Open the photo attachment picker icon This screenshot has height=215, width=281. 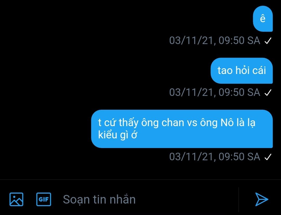click(x=16, y=199)
